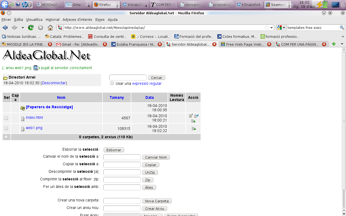Click the Stop loading icon
346x216 pixels.
[x=41, y=28]
